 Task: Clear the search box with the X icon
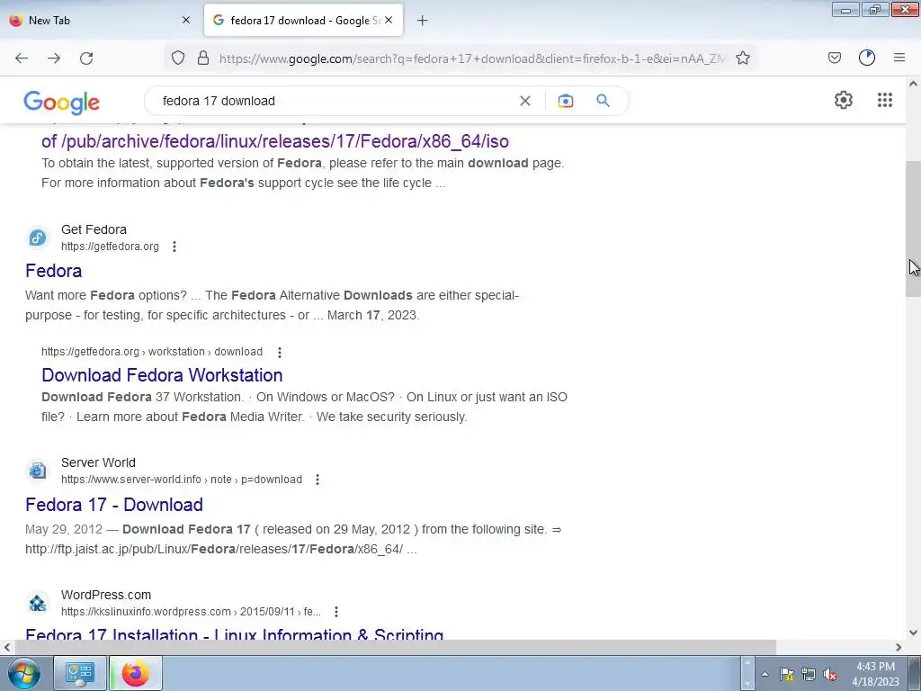point(525,101)
